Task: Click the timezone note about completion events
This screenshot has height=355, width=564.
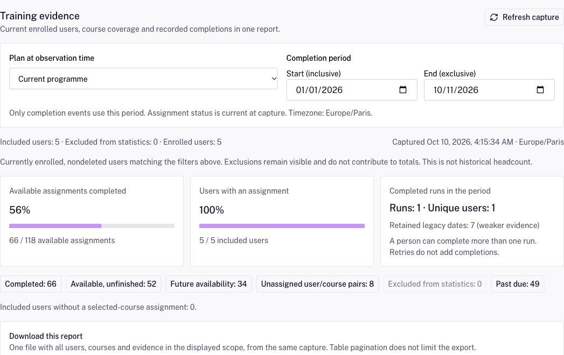Action: pyautogui.click(x=191, y=113)
